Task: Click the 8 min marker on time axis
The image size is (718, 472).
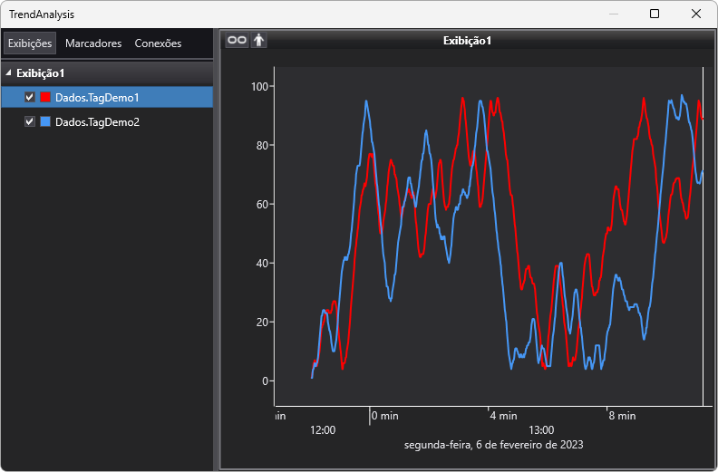Action: [622, 416]
